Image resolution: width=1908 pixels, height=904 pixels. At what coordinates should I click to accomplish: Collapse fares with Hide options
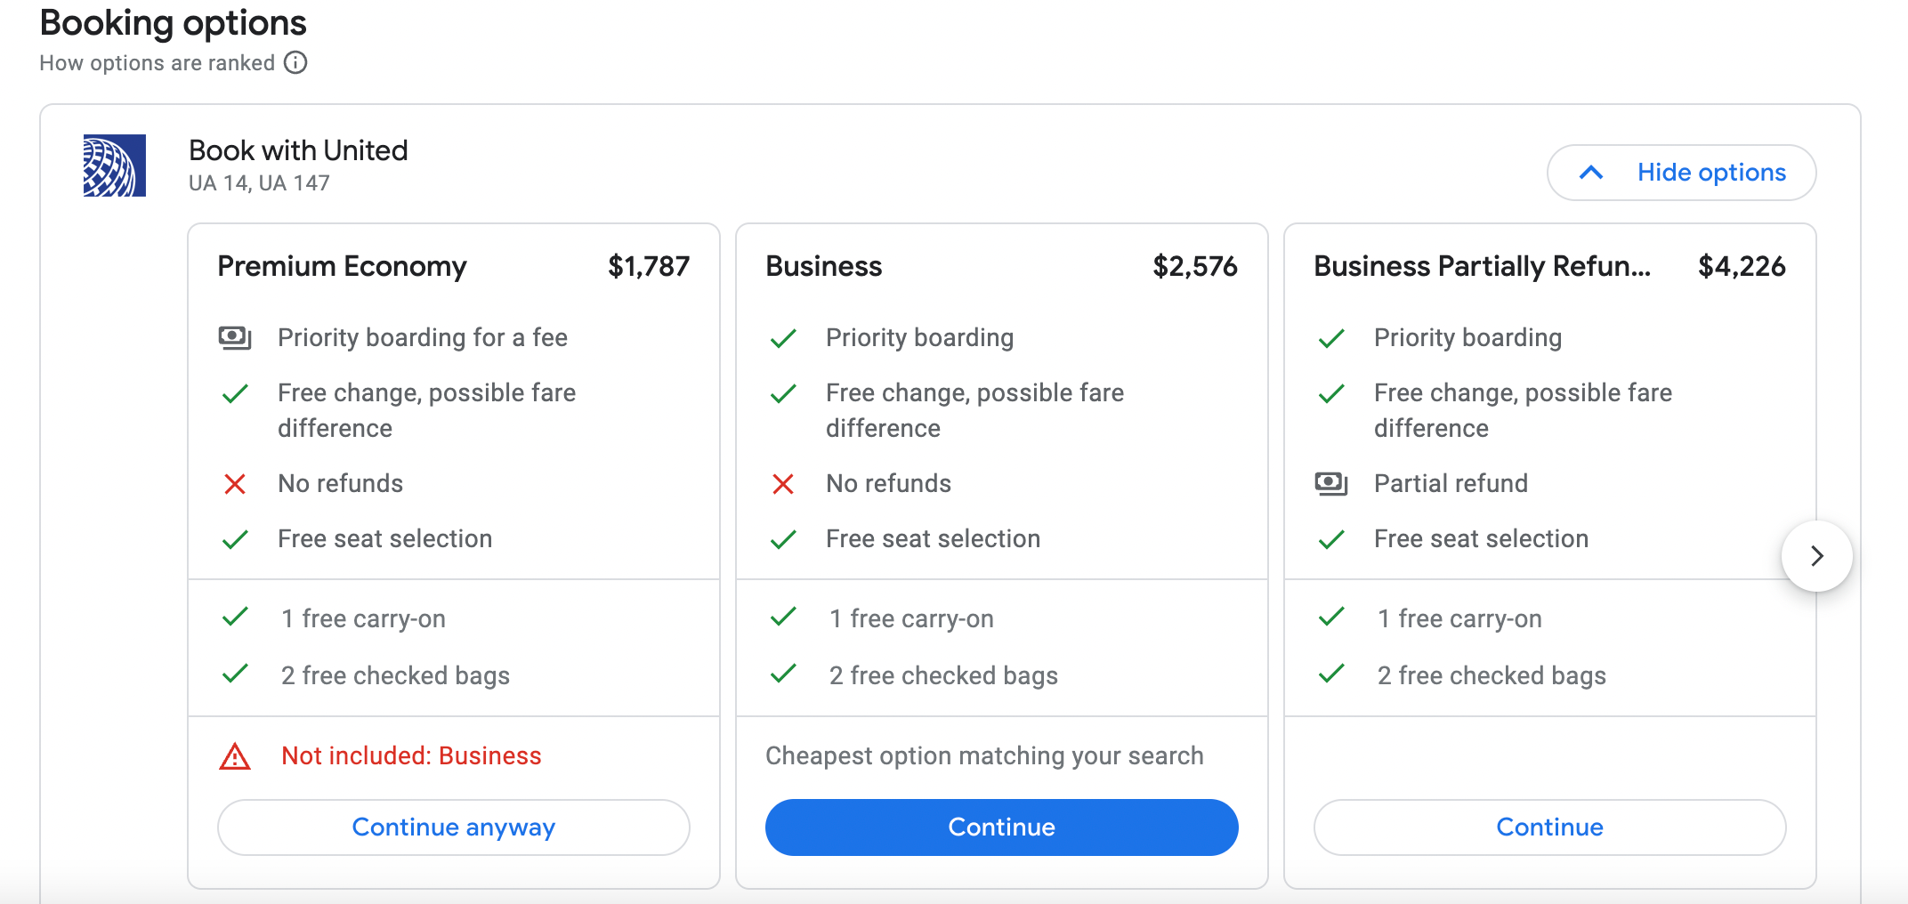click(x=1710, y=173)
